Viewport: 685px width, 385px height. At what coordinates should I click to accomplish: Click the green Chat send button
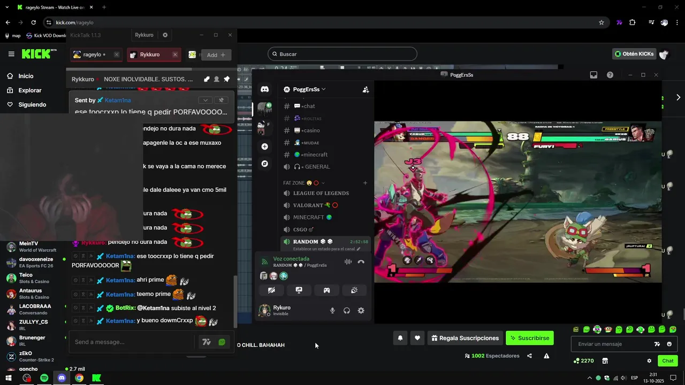668,361
